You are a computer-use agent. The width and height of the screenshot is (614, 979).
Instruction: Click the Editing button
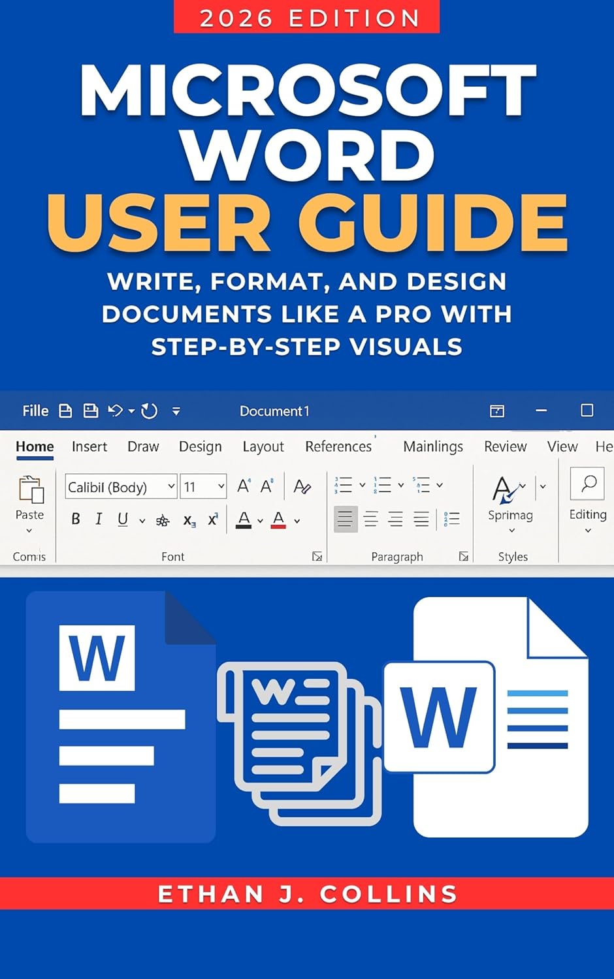click(587, 514)
